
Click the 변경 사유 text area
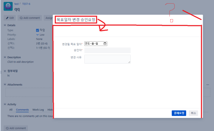coord(108,59)
